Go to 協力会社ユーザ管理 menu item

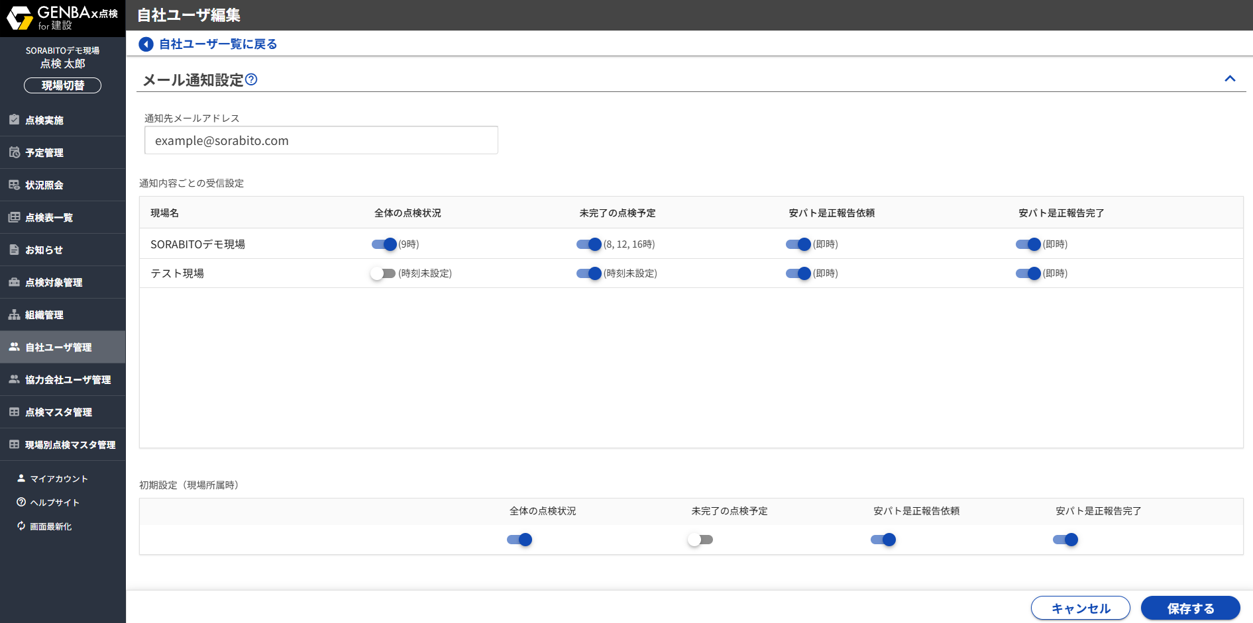[x=68, y=379]
